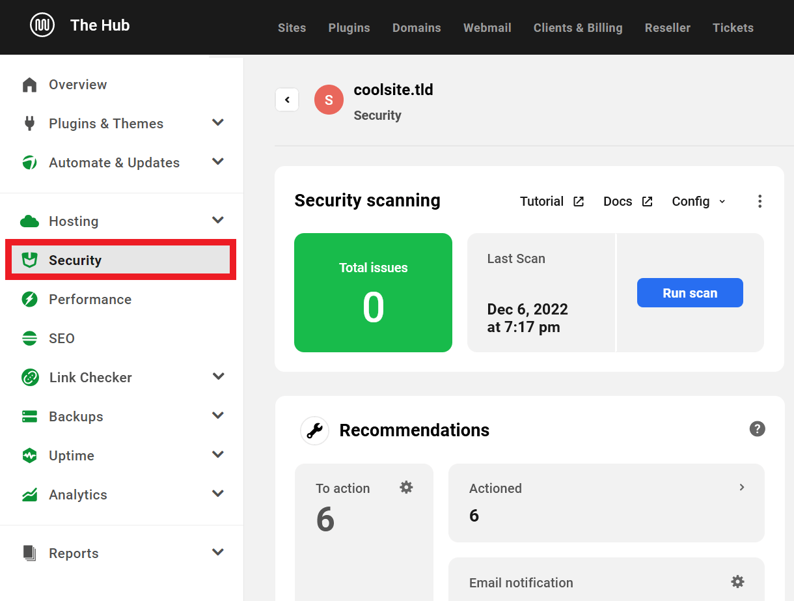Click the Total issues green card
This screenshot has width=794, height=601.
[x=373, y=292]
